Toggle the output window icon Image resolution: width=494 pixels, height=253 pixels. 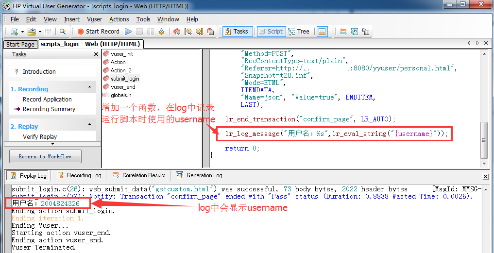tap(322, 32)
